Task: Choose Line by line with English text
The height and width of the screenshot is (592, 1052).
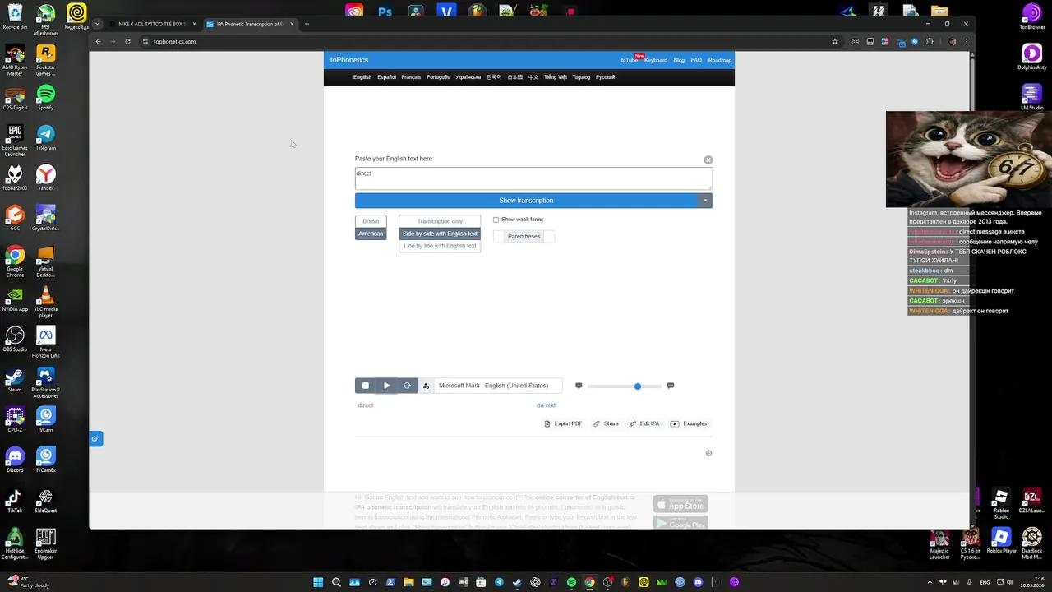Action: [x=440, y=246]
